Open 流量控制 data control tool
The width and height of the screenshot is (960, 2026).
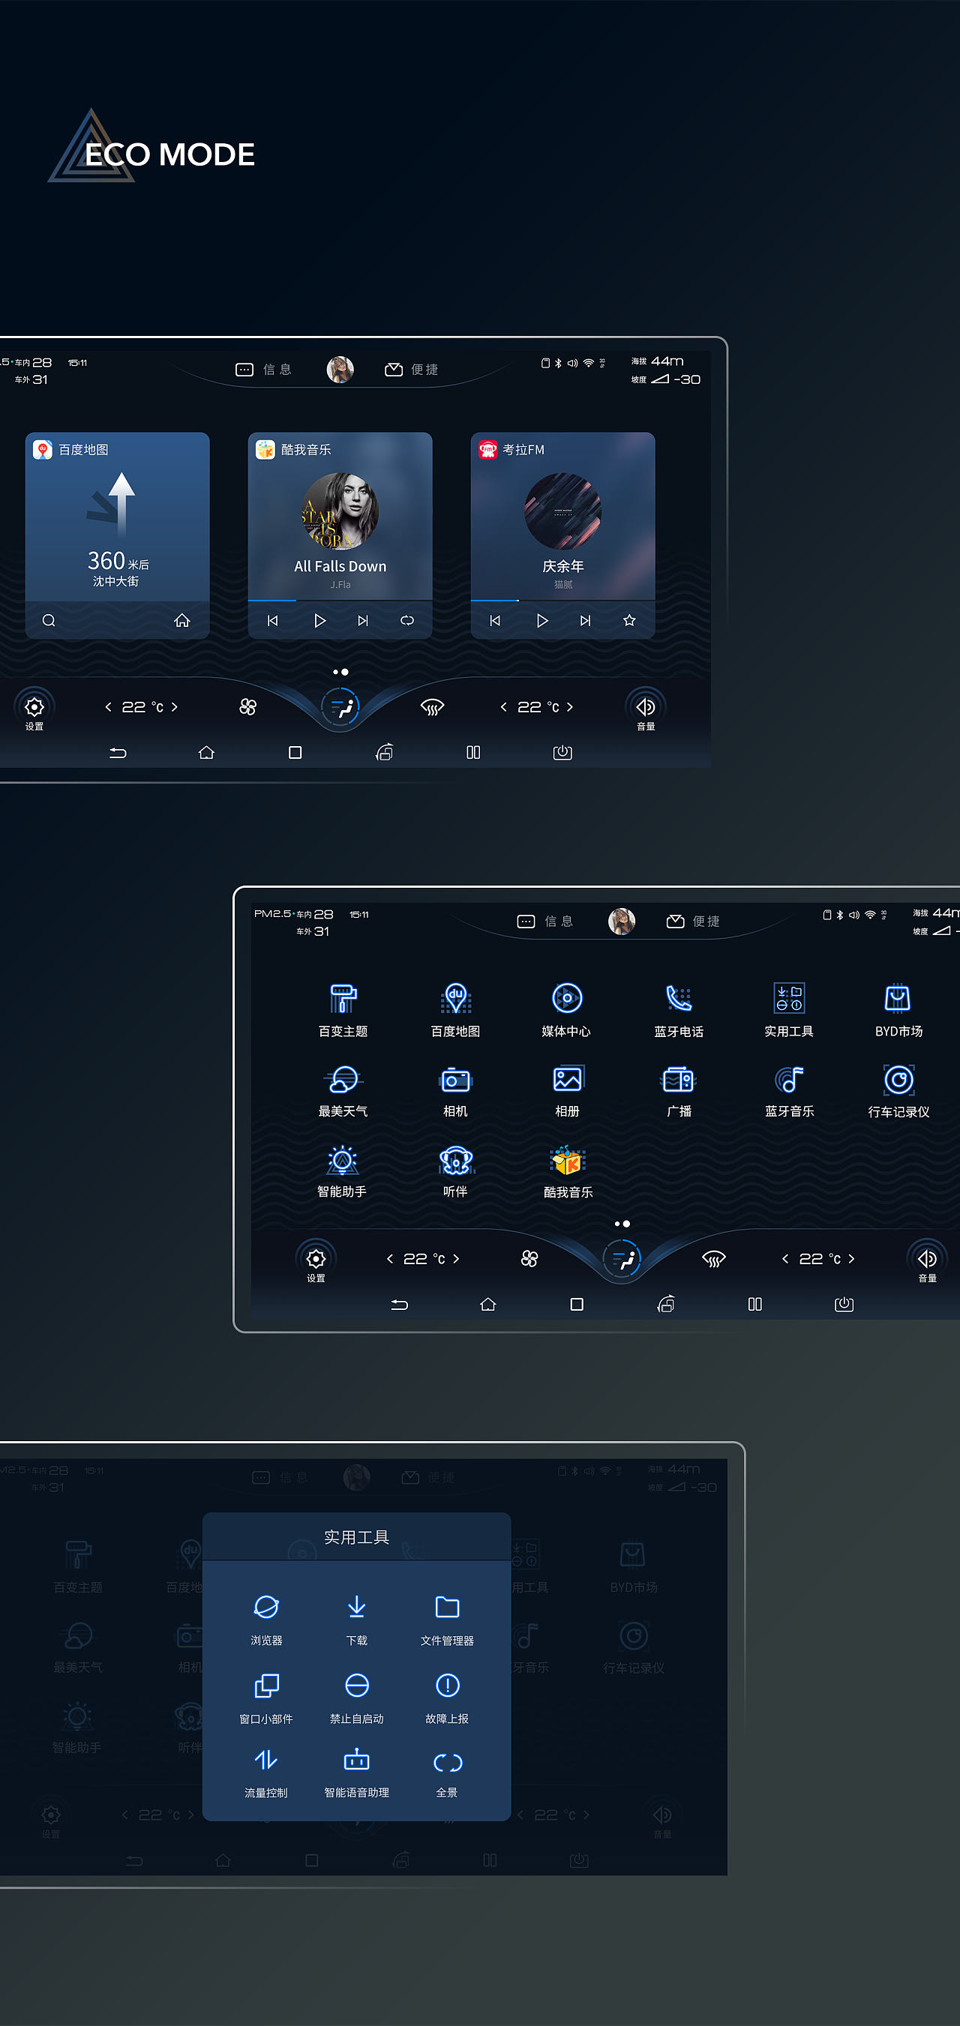(266, 1773)
